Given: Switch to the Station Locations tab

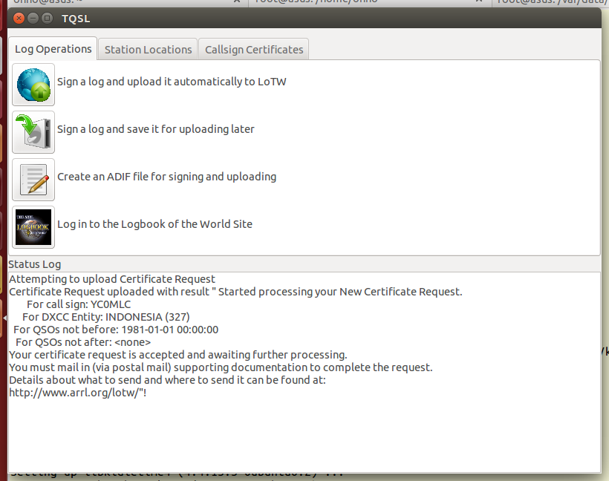Looking at the screenshot, I should [148, 50].
